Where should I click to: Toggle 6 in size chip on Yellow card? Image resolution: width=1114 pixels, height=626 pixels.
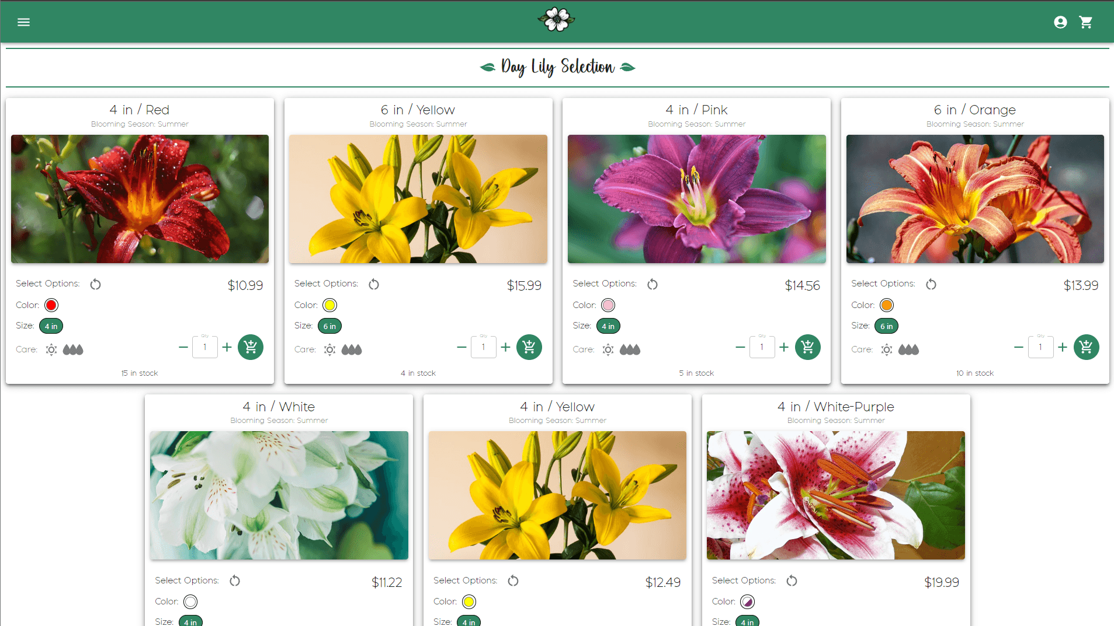[x=329, y=326]
